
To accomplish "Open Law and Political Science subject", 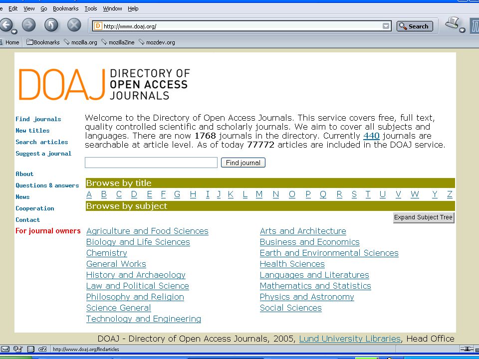I will point(138,286).
